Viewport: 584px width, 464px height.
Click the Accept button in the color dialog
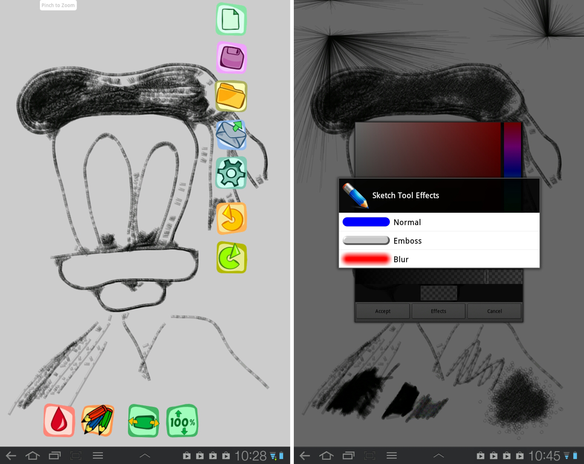pyautogui.click(x=383, y=311)
